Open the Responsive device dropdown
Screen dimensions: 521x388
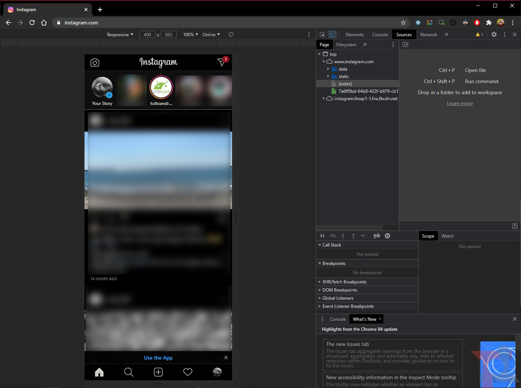pos(120,34)
